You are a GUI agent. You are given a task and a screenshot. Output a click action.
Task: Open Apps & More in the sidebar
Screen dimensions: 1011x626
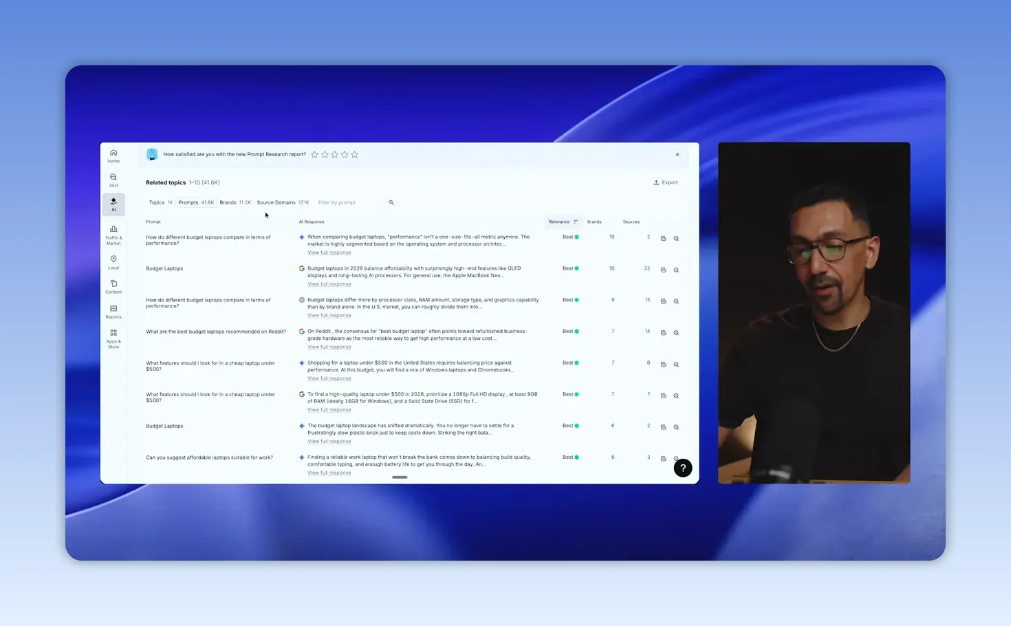click(113, 339)
